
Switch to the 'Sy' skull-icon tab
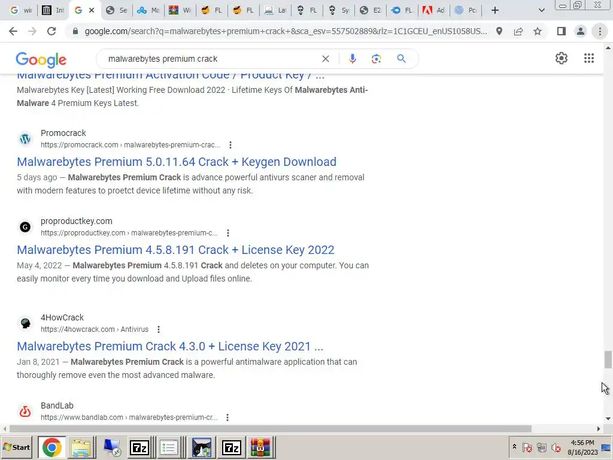(x=338, y=10)
